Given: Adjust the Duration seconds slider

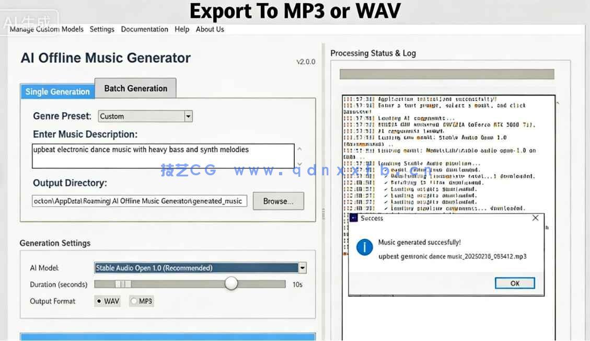Looking at the screenshot, I should [x=231, y=283].
